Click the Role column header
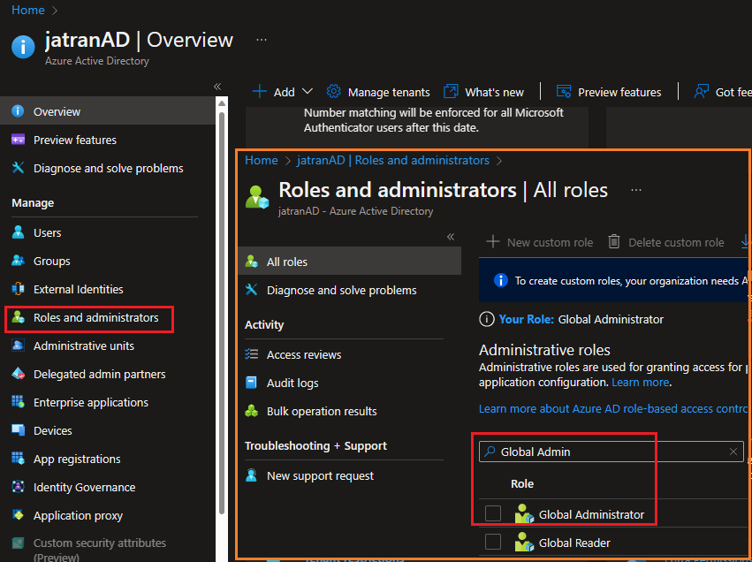 point(522,484)
